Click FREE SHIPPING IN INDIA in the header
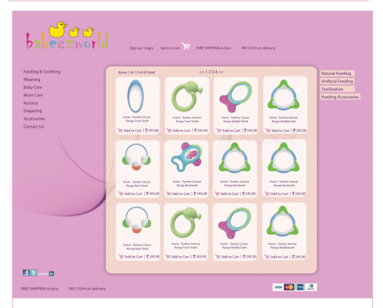This screenshot has width=383, height=308. [214, 48]
